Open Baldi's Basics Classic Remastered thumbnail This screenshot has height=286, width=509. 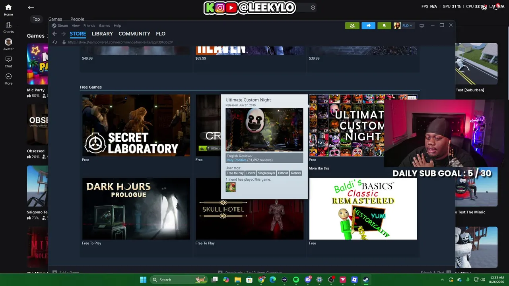tap(363, 209)
